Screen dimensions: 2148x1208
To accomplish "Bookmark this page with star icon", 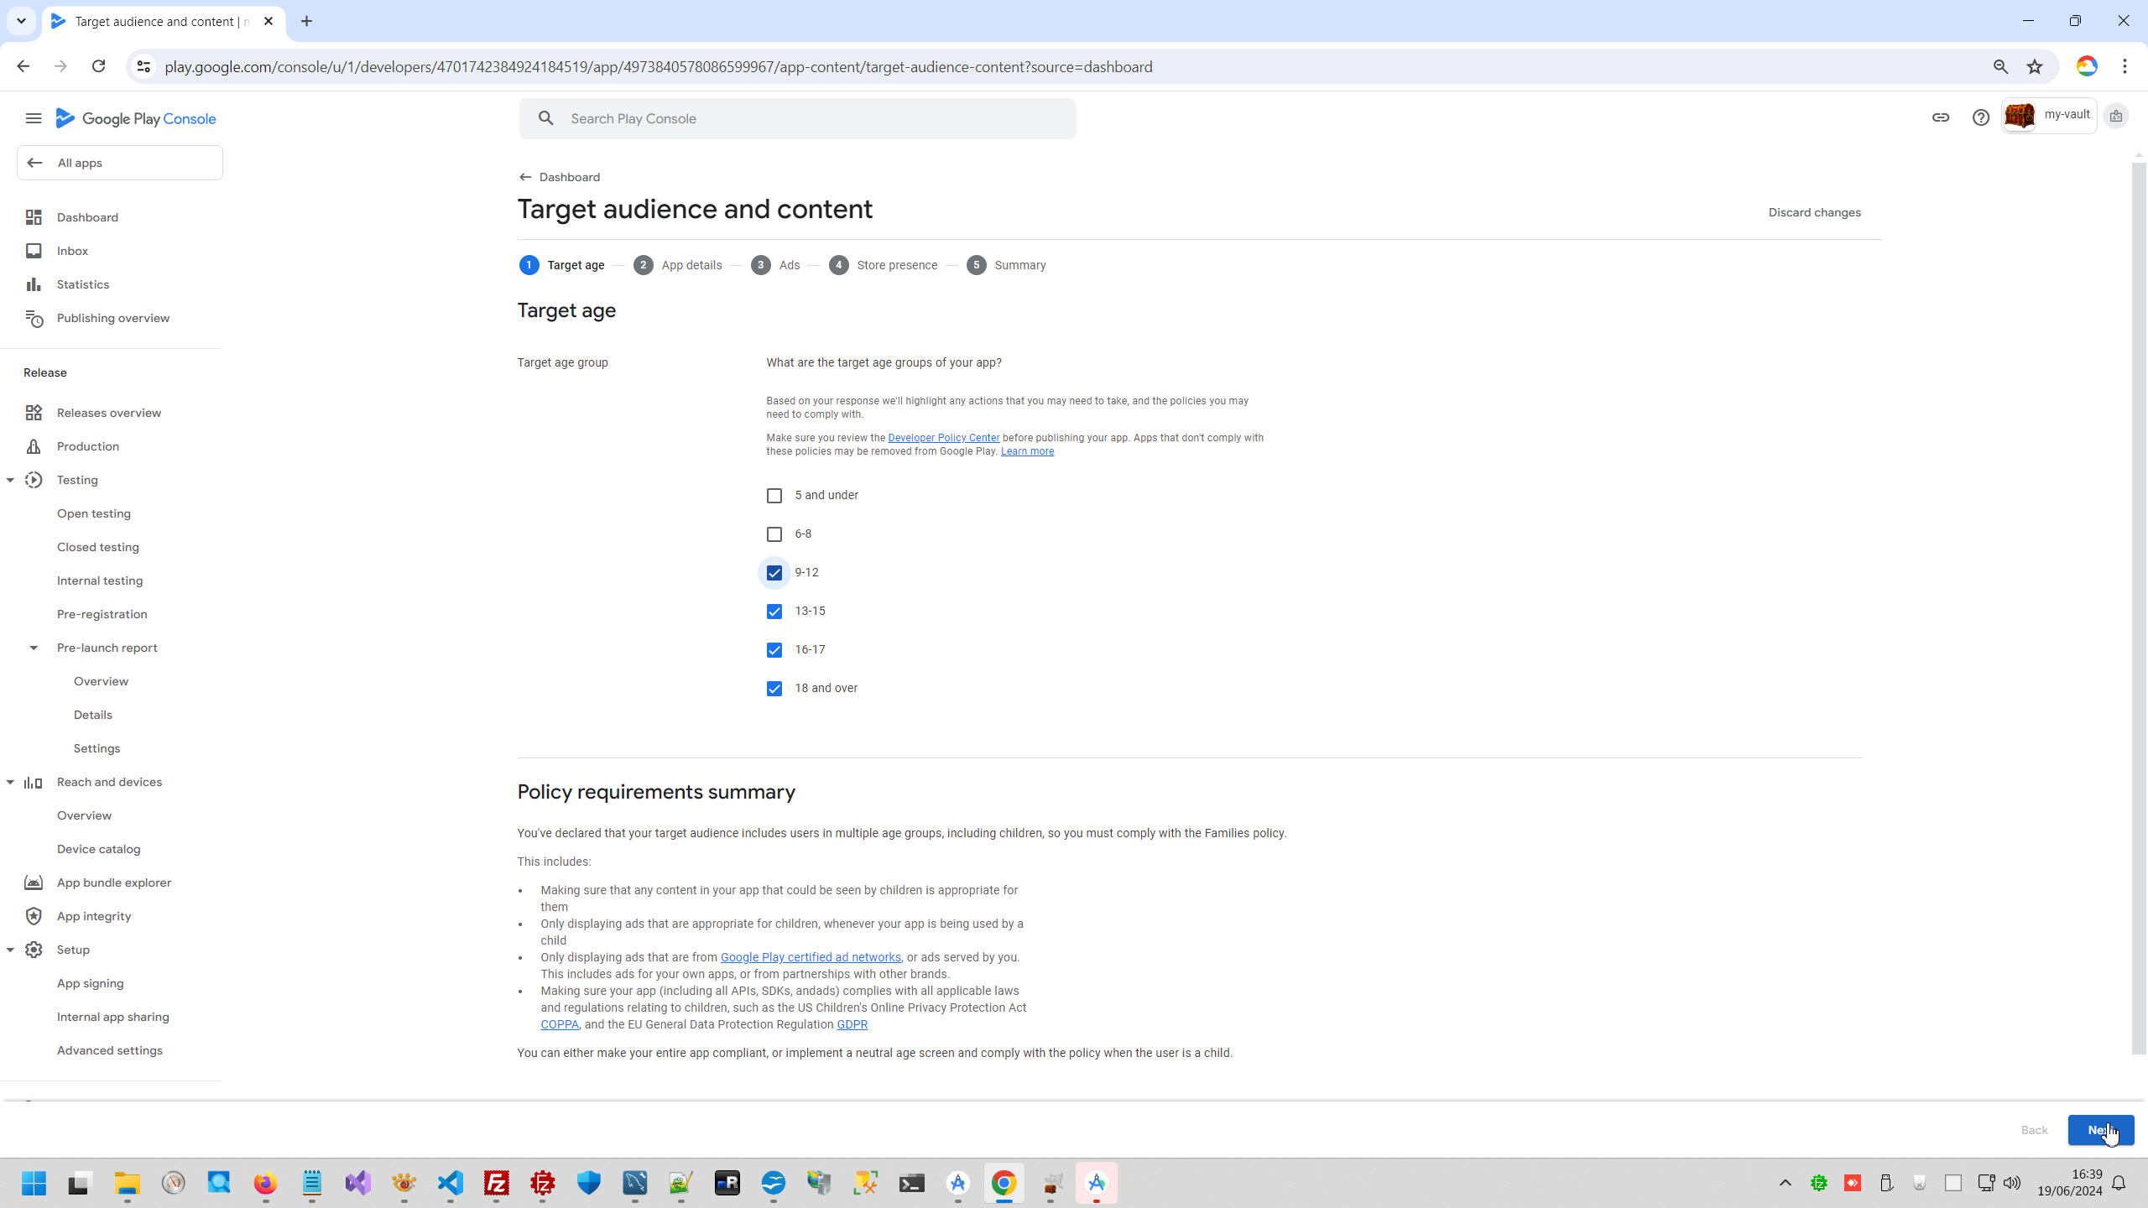I will point(2035,67).
